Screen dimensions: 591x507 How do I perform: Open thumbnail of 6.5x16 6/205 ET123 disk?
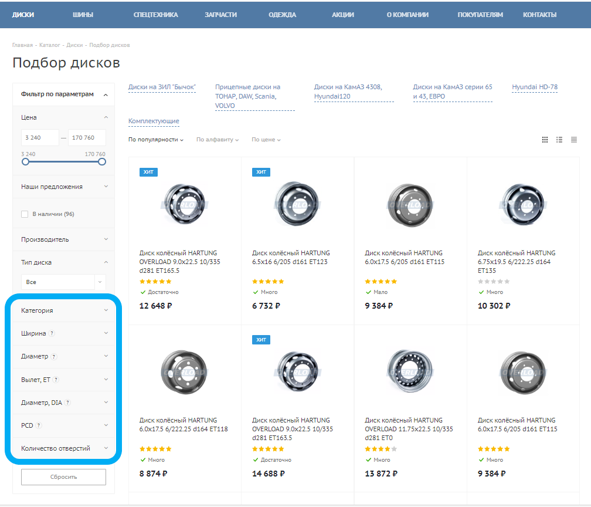click(297, 204)
